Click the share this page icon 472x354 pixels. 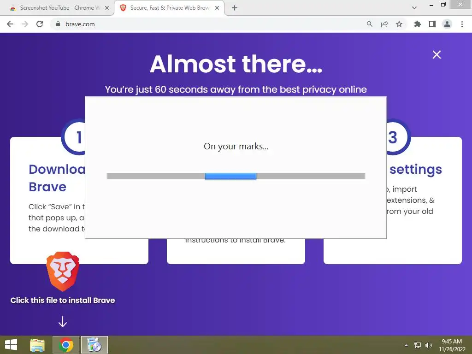pos(384,24)
